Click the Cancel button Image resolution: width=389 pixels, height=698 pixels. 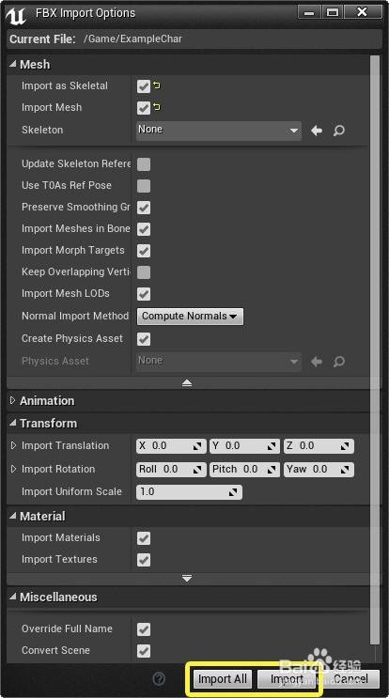coord(350,679)
